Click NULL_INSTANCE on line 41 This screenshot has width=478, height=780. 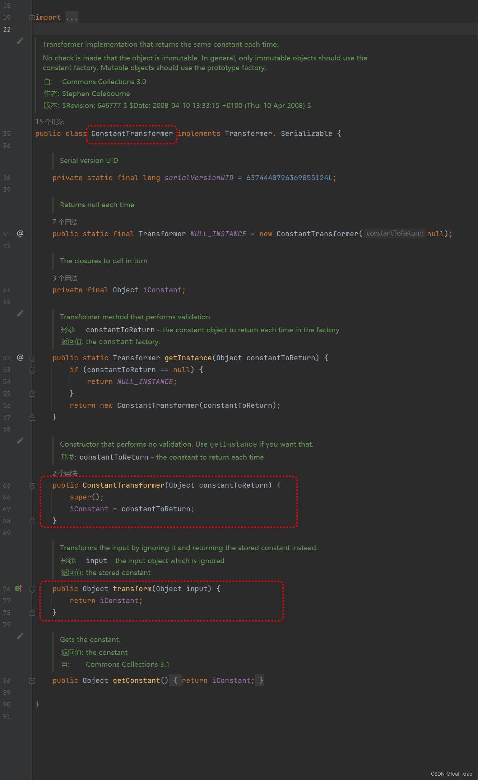218,234
